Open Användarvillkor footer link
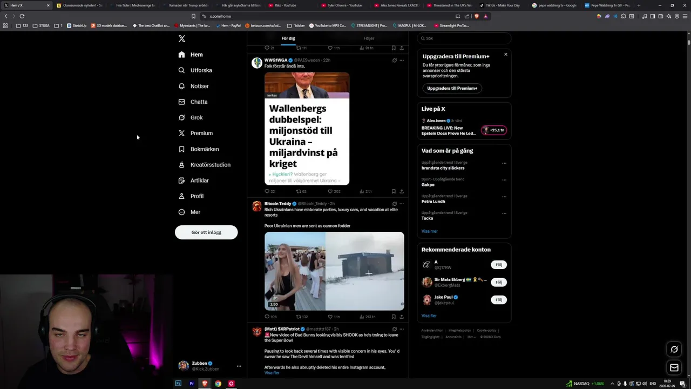Viewport: 691px width, 389px height. tap(432, 331)
